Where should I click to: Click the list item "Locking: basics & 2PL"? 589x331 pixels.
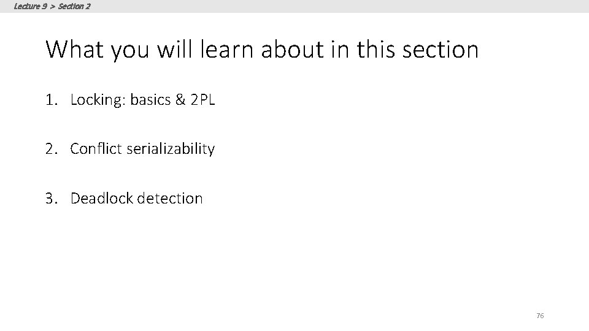point(142,99)
